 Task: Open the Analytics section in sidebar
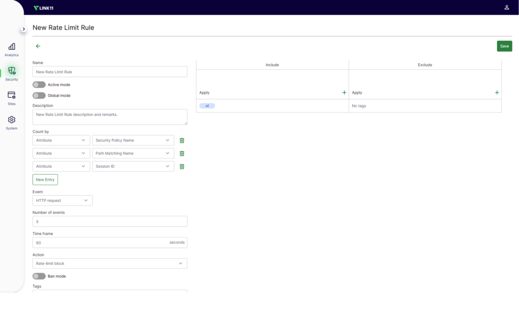(x=12, y=50)
